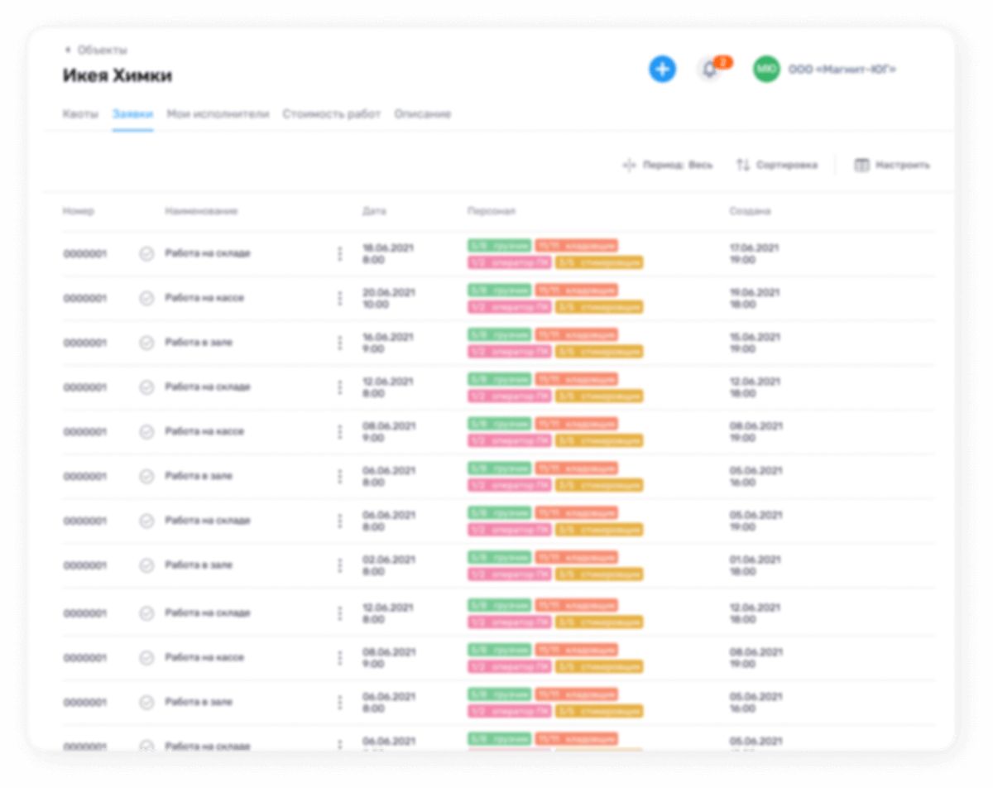Click the pink оператор ПК tag in the 20.06.2021 row
Viewport: 993px width, 788px height.
tap(509, 307)
